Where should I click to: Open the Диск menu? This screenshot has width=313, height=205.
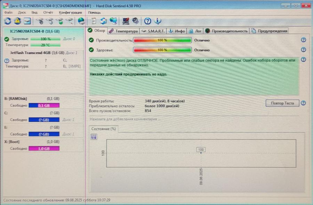(x=22, y=13)
